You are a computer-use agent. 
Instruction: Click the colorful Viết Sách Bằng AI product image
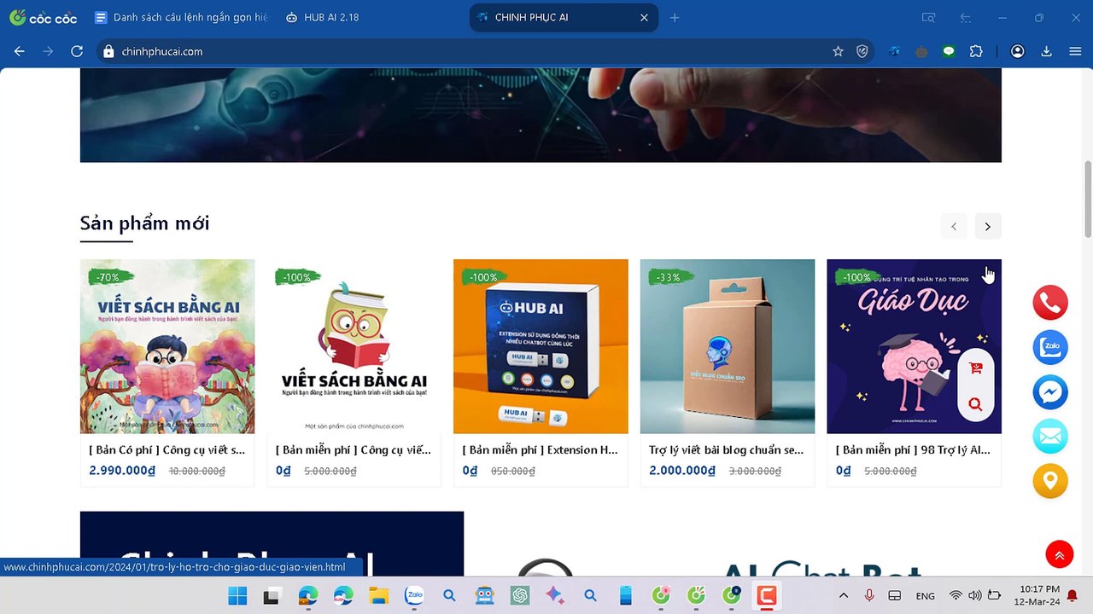167,346
